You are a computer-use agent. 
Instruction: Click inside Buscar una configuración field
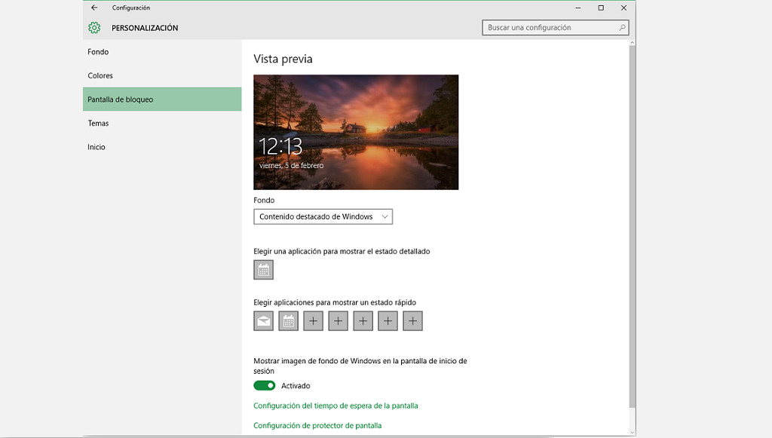coord(550,27)
